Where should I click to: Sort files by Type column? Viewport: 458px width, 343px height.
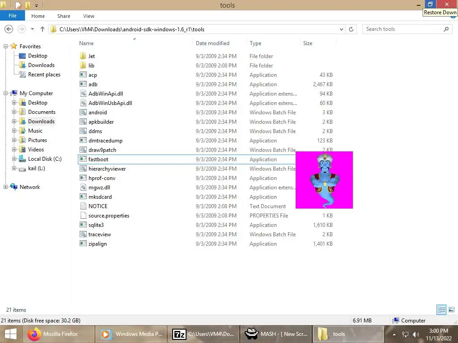255,43
